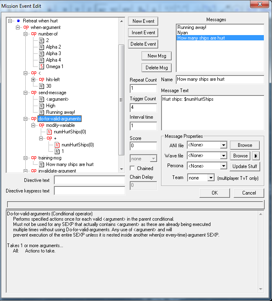The width and height of the screenshot is (272, 301).
Task: Click into the Trigger Count field
Action: (x=143, y=108)
